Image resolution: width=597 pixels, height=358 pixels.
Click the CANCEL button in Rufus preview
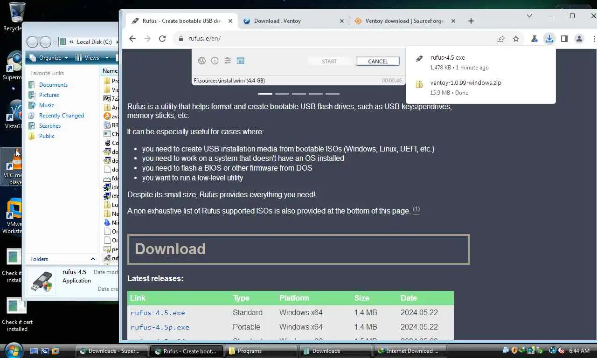pos(378,61)
